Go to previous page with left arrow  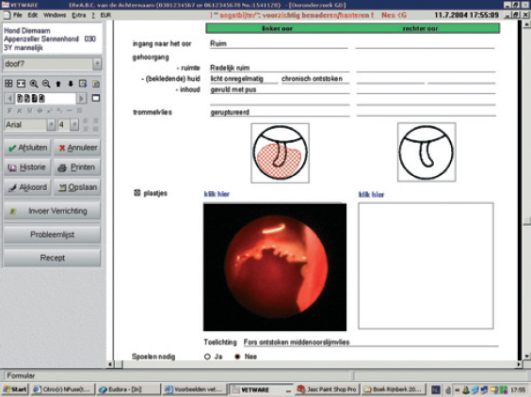click(x=9, y=98)
